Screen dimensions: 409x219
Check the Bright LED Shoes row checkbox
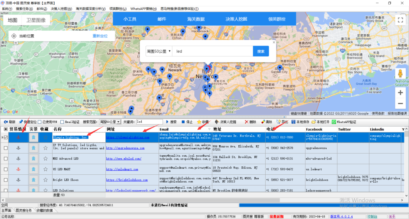click(6, 180)
